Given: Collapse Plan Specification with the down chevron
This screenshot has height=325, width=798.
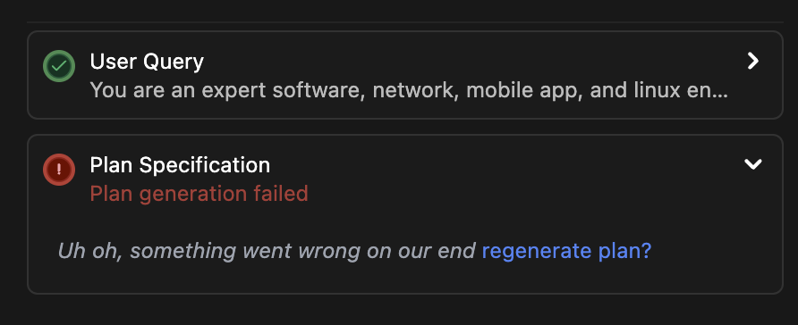Looking at the screenshot, I should (x=752, y=164).
